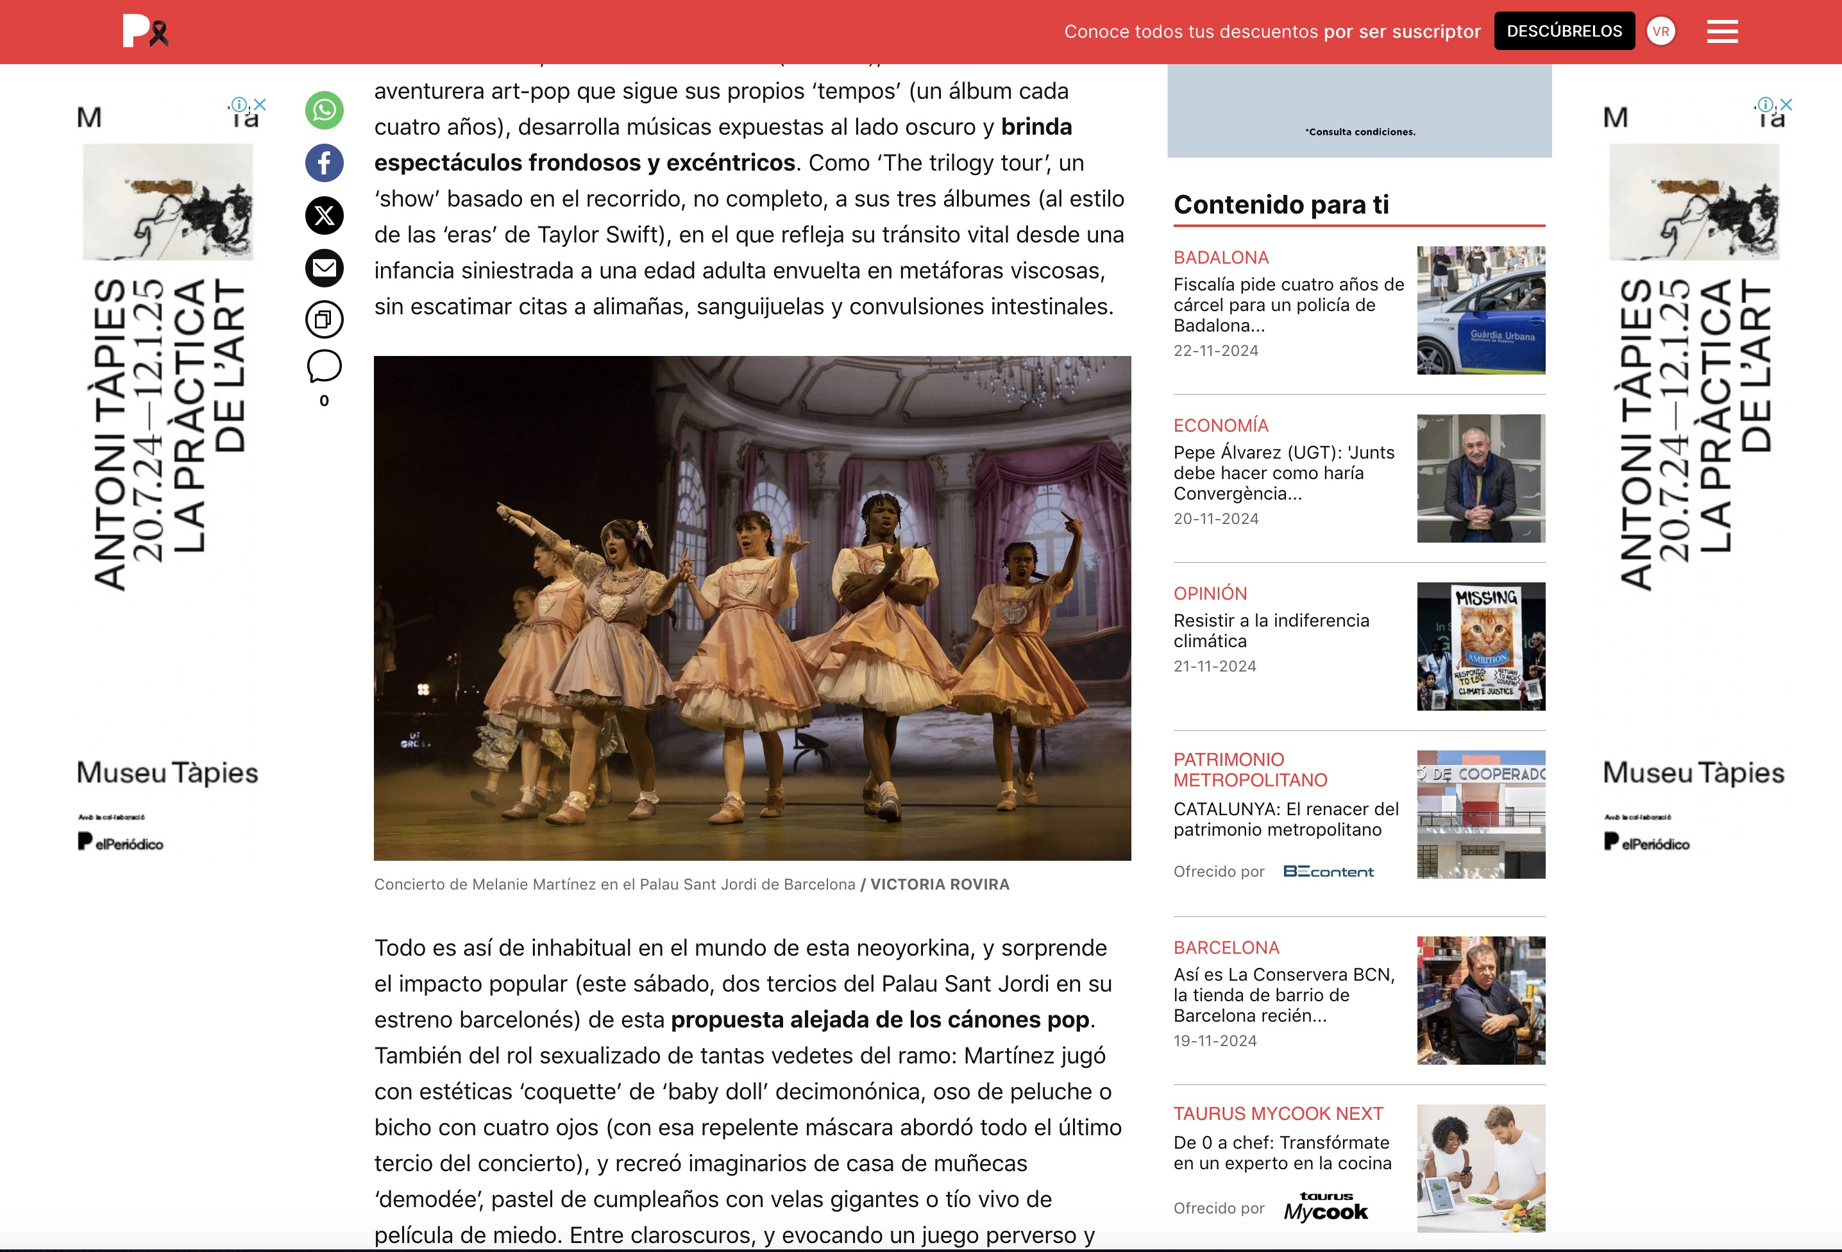Click photo credit VICTORIA ROVIRA
This screenshot has height=1252, width=1842.
coord(940,884)
